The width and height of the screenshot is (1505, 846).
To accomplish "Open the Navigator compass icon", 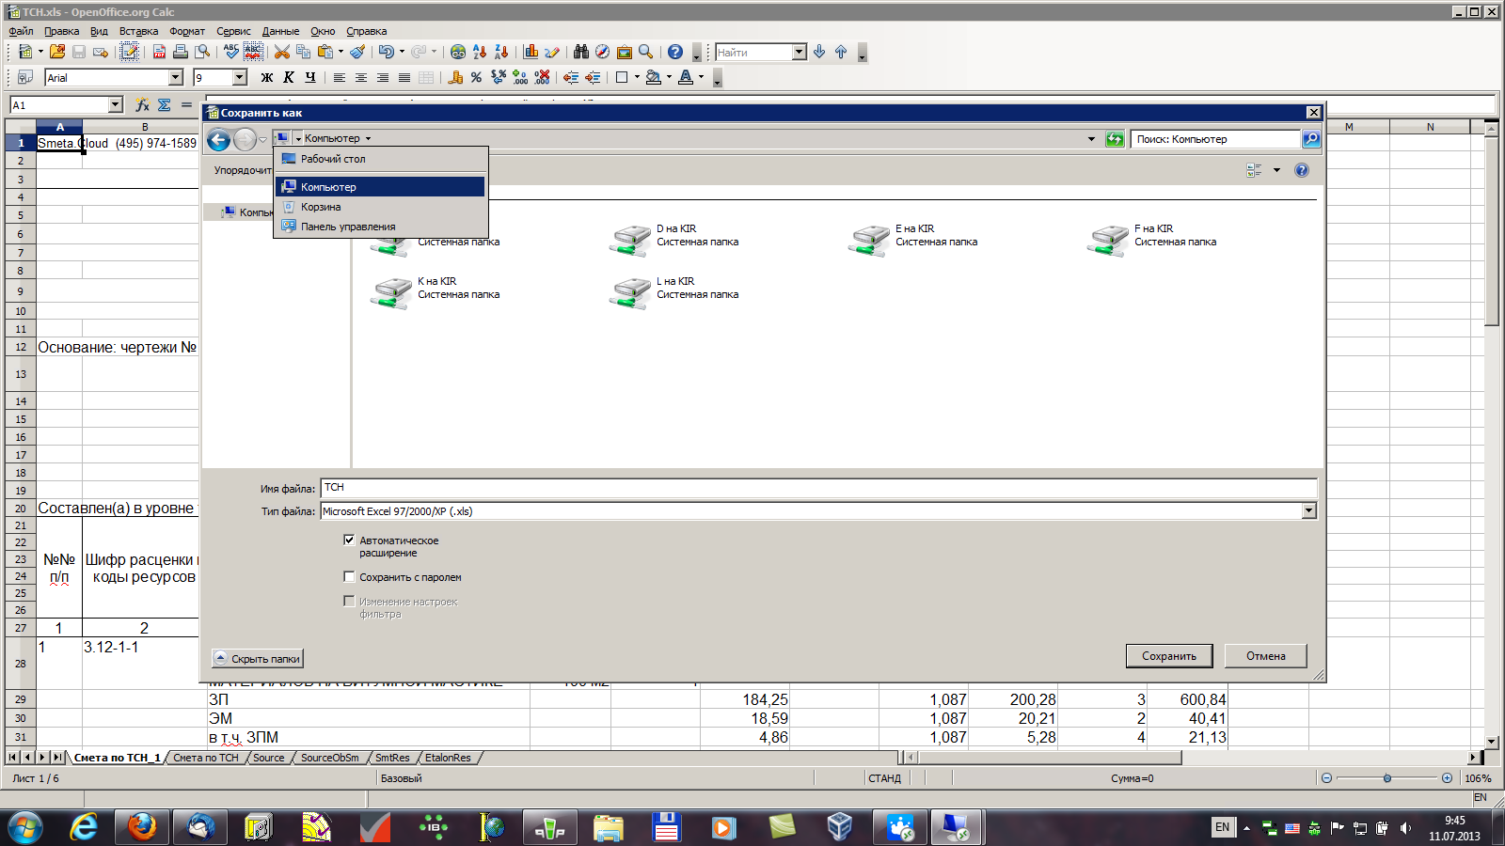I will [x=602, y=52].
